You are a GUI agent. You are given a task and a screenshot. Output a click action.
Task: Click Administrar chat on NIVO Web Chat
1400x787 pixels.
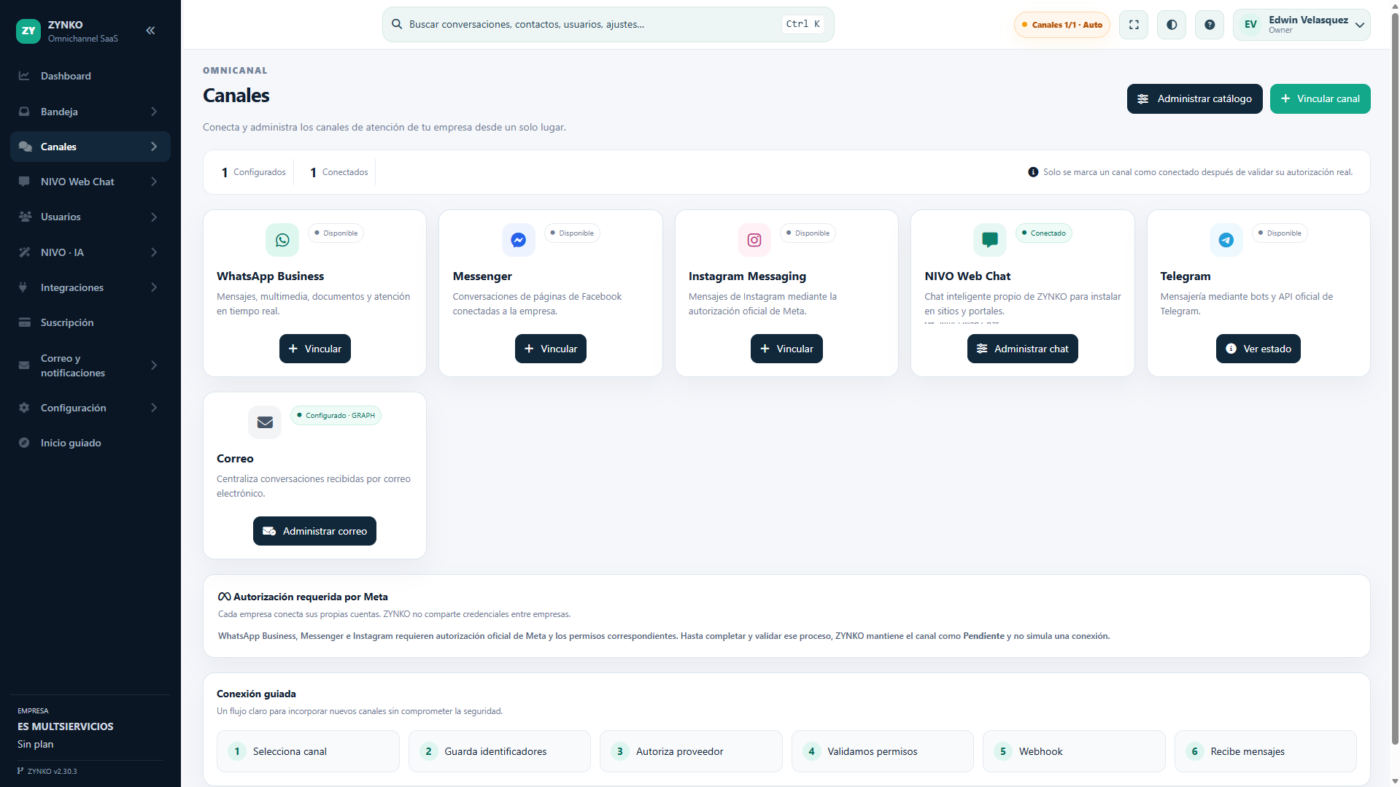pos(1023,349)
